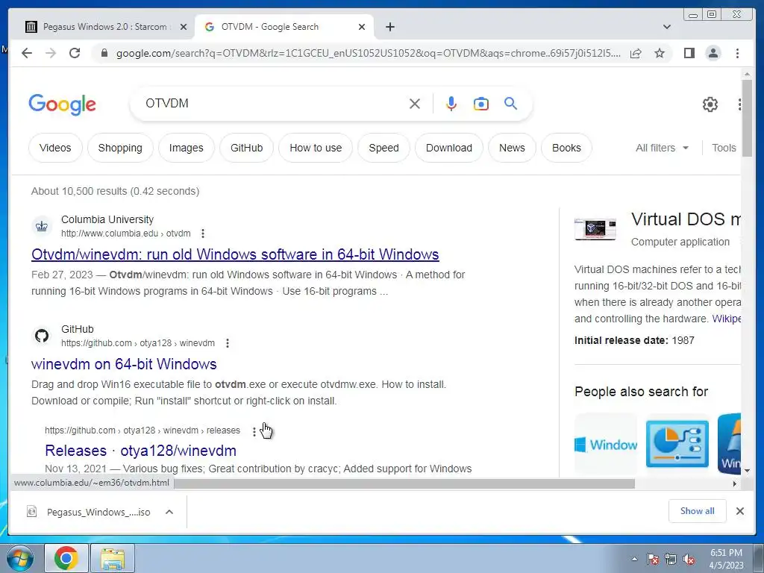Open the Chrome three-dot menu
The image size is (764, 573).
737,53
